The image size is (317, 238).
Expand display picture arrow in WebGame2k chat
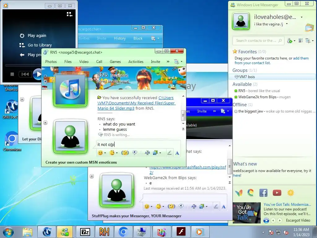92,176
